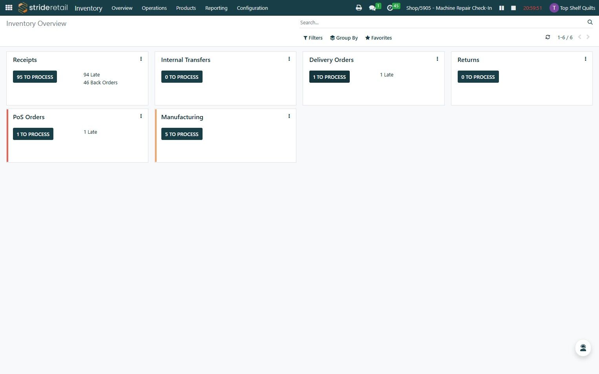Open the Returns card options menu

(586, 59)
